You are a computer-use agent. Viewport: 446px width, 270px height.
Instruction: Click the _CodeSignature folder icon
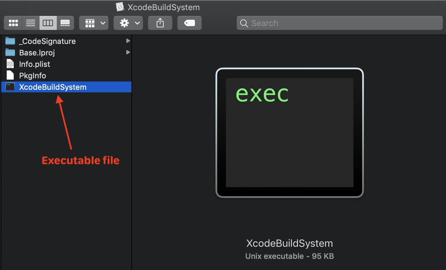pos(10,41)
